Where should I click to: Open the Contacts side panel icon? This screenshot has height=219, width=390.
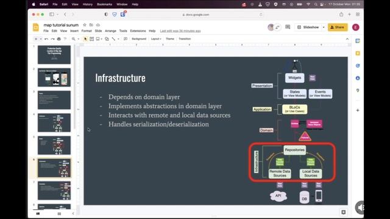click(x=358, y=78)
